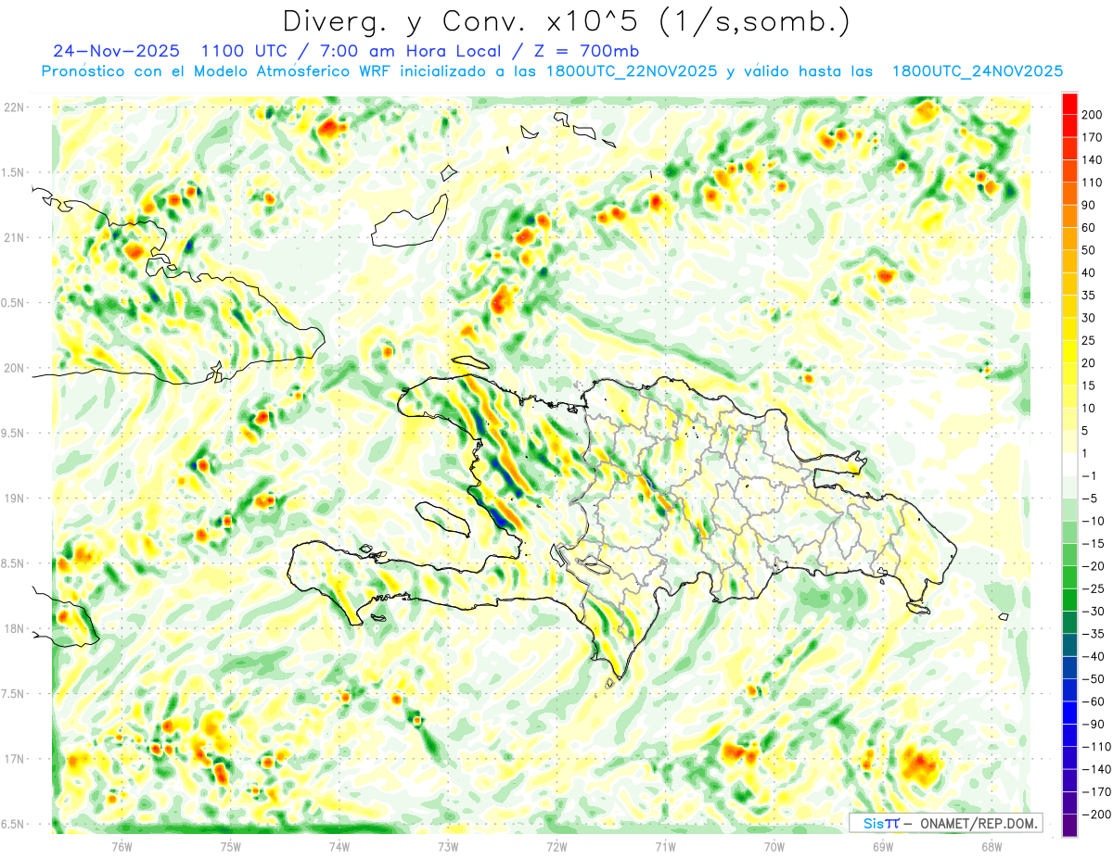Click the -5 color scale label

(1091, 499)
